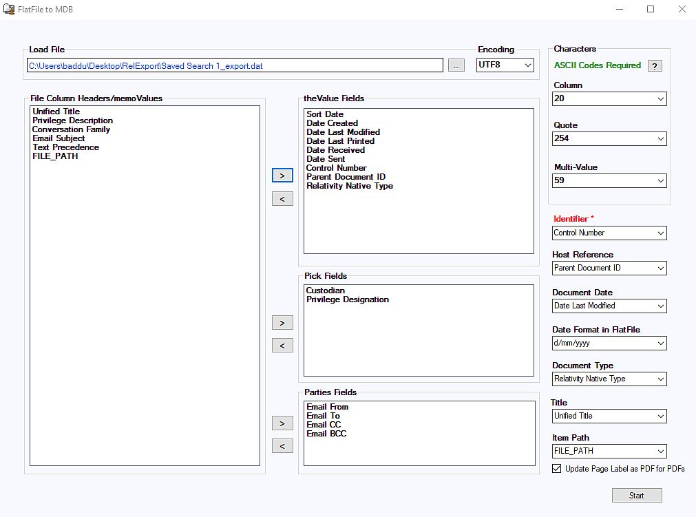Click the ".." browse button for Load File
Screen dimensions: 696x517
click(x=456, y=65)
